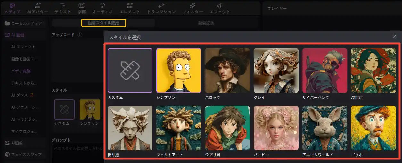Image resolution: width=402 pixels, height=163 pixels.
Task: Select シンプソン in the スタイル panel
Action: click(90, 109)
